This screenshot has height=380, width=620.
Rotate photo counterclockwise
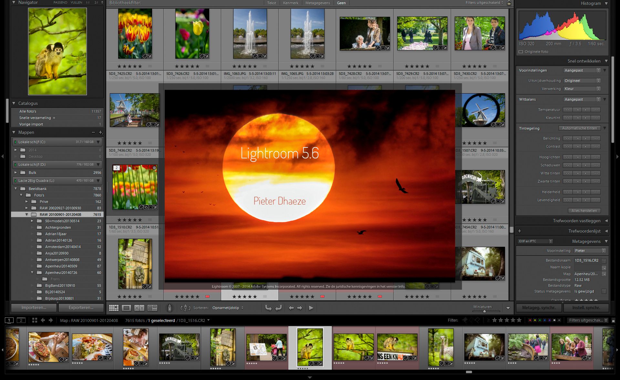pyautogui.click(x=268, y=308)
